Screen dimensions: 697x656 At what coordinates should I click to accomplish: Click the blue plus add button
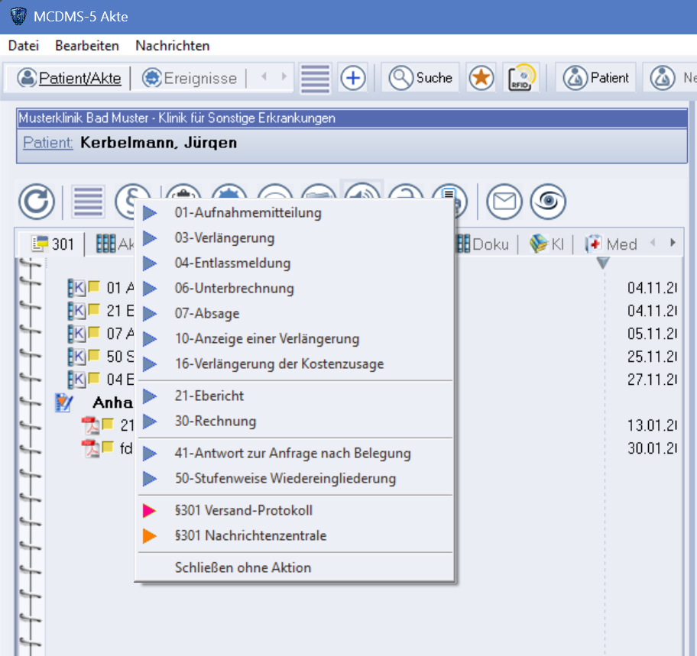[353, 78]
